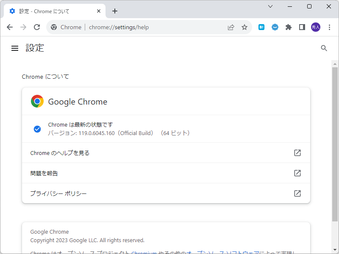Expand the settings hamburger menu

[x=15, y=48]
